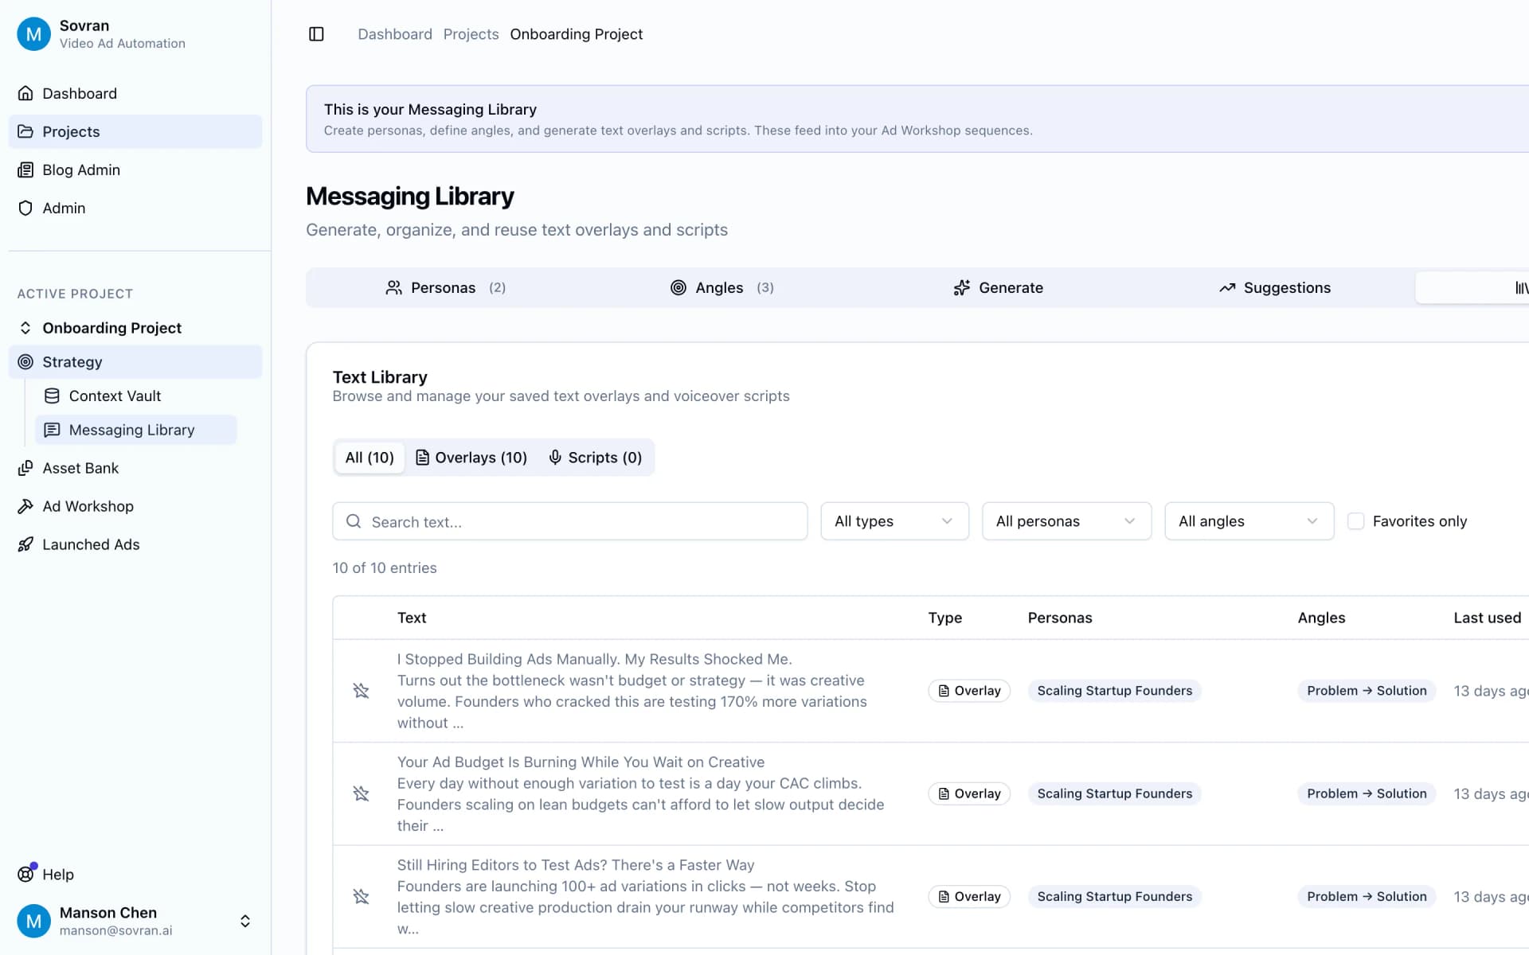Open the Admin shield icon
The image size is (1529, 955).
(x=26, y=208)
